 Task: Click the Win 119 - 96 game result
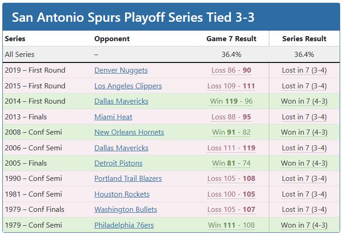point(231,101)
